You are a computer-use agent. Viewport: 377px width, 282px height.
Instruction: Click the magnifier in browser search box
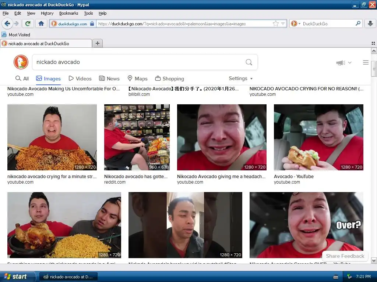pyautogui.click(x=358, y=23)
